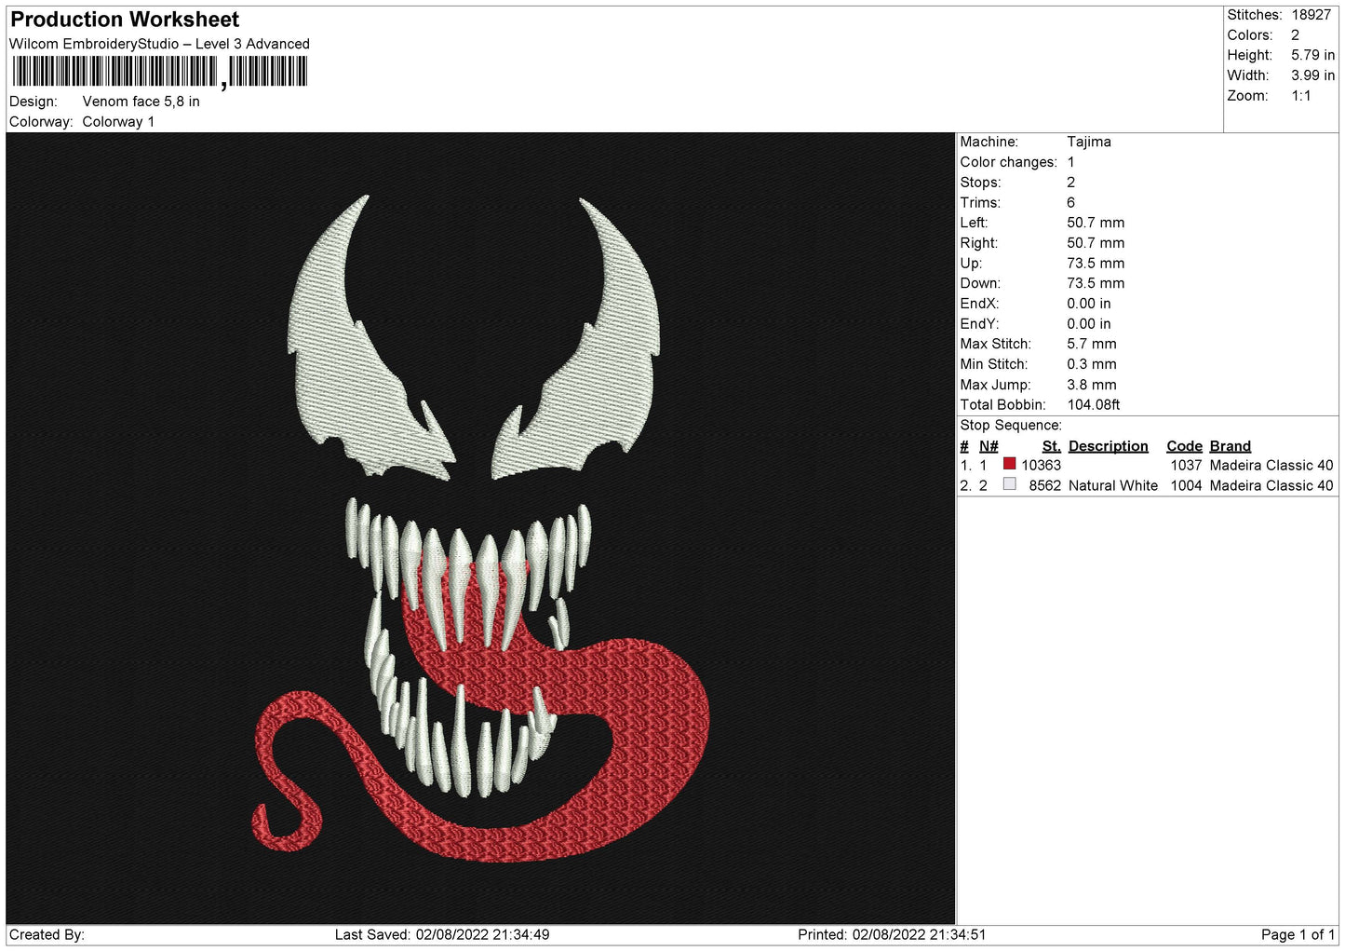This screenshot has height=951, width=1345.
Task: Select the design name Venom face 5,8 in
Action: pos(141,102)
